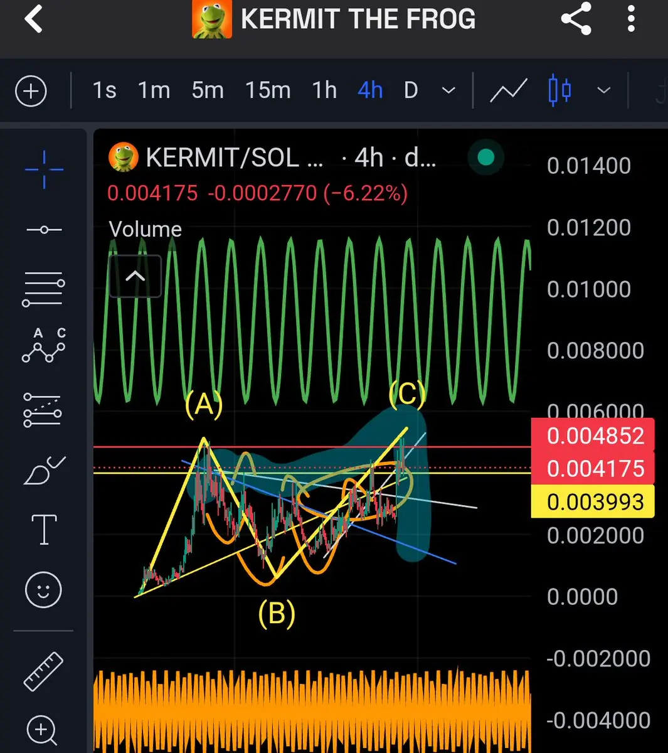Select the ABC pattern drawing tool
The image size is (668, 753).
coord(44,346)
